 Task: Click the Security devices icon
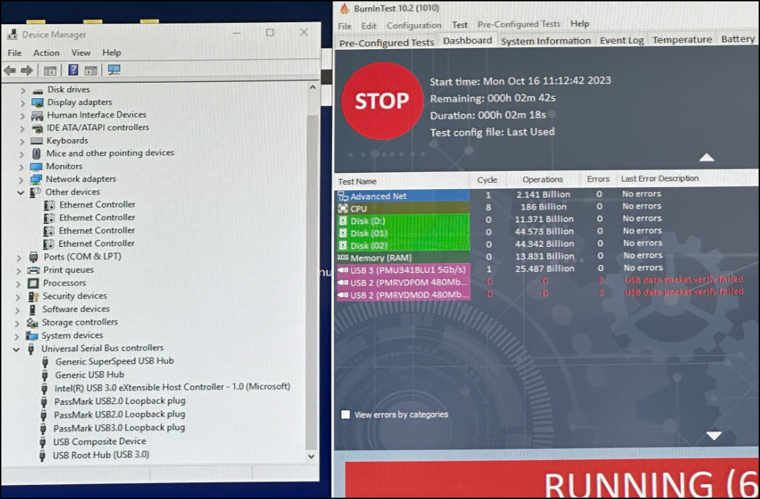[x=33, y=296]
